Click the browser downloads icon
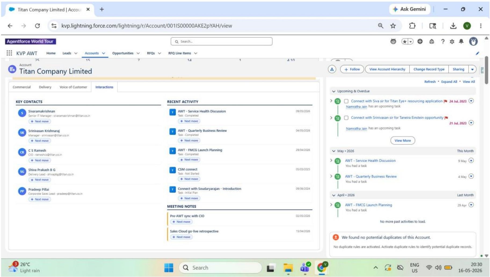Image resolution: width=490 pixels, height=277 pixels. 453,26
